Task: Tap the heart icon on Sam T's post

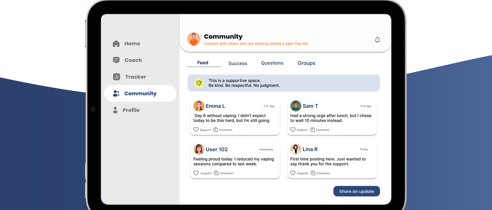Action: click(293, 130)
